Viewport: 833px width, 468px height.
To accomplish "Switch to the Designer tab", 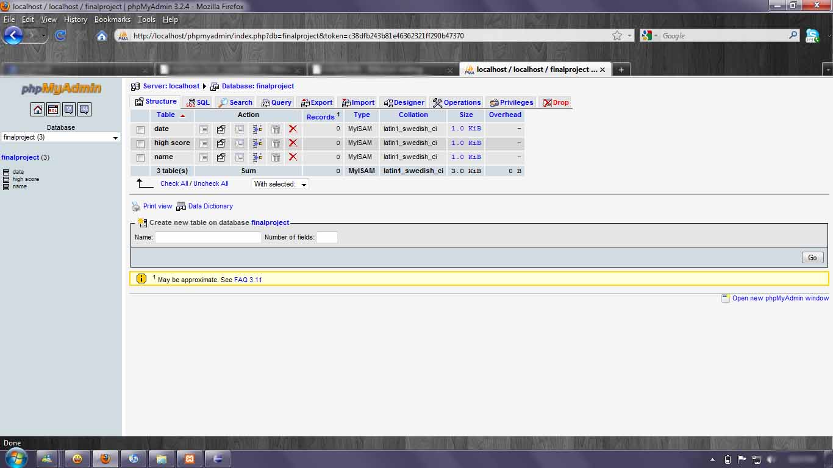I will pos(403,102).
